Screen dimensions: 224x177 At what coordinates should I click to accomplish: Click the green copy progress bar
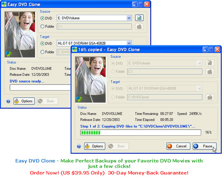coord(141,133)
